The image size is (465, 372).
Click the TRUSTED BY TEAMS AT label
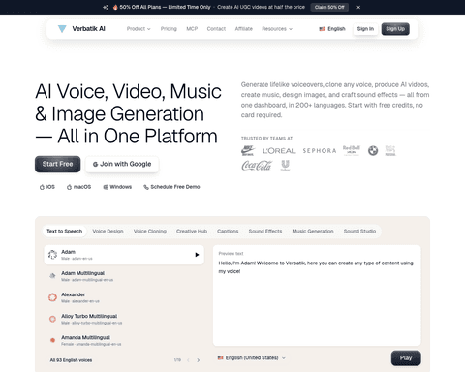click(266, 139)
